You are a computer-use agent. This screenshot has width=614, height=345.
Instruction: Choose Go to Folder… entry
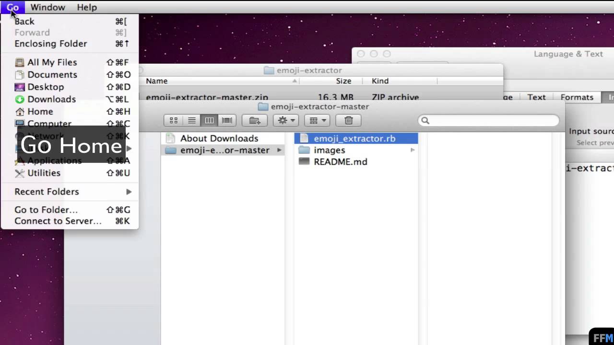(70, 210)
